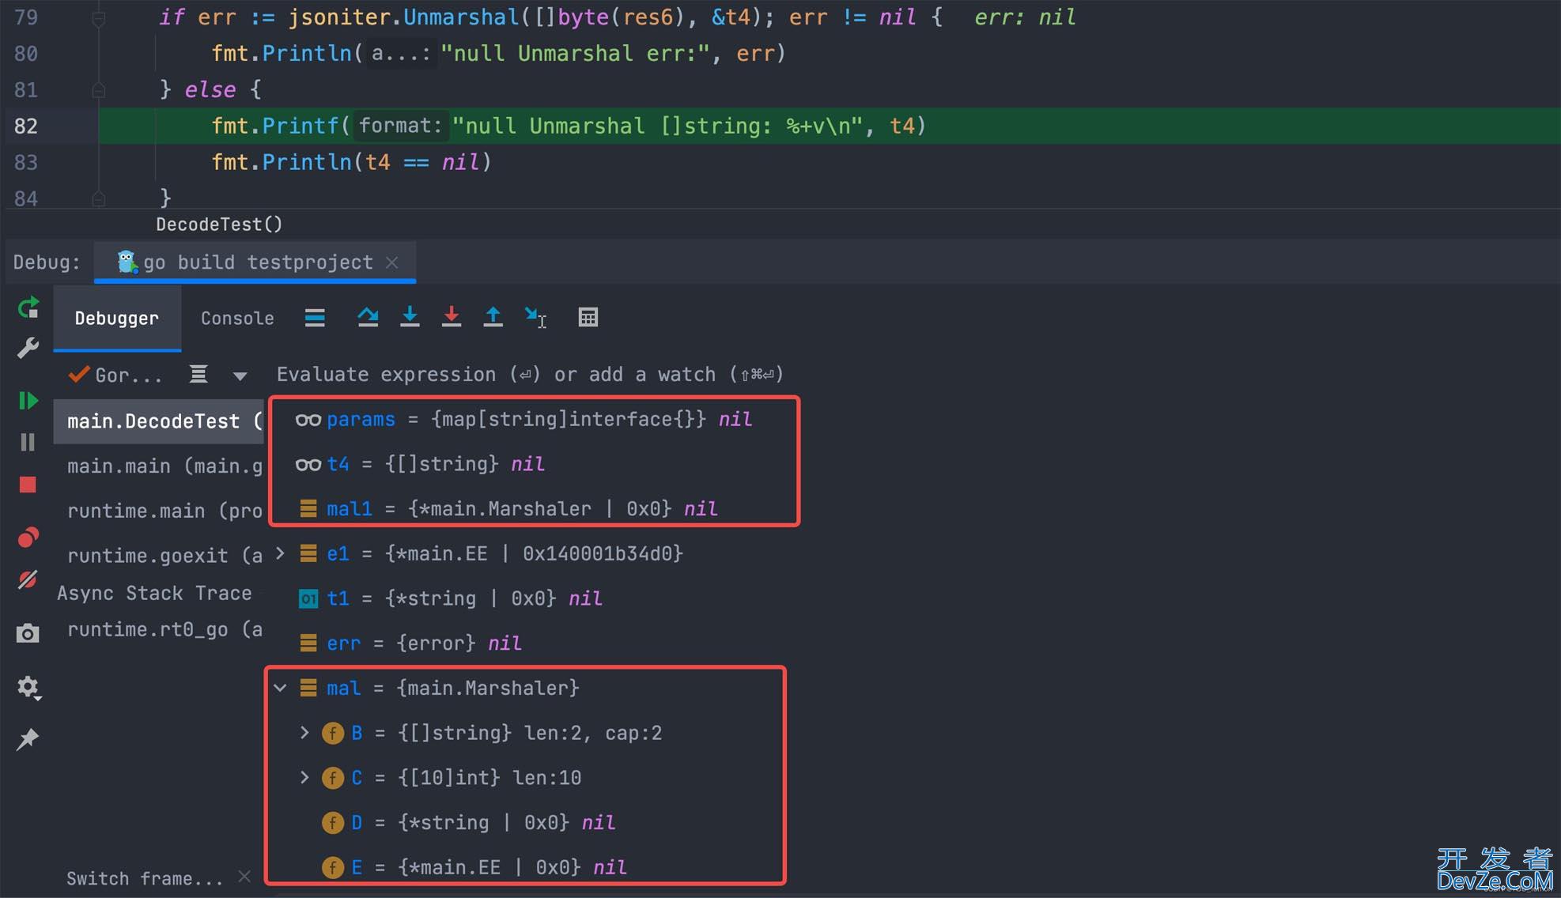This screenshot has height=898, width=1561.
Task: Select the Gor... goroutine entry
Action: pos(115,375)
